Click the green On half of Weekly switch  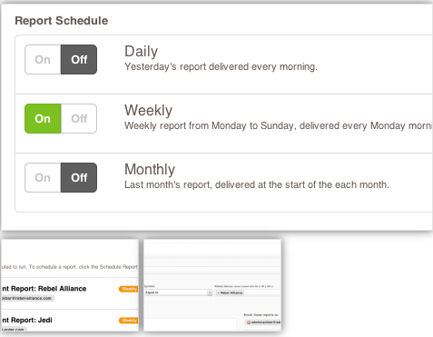tap(43, 119)
